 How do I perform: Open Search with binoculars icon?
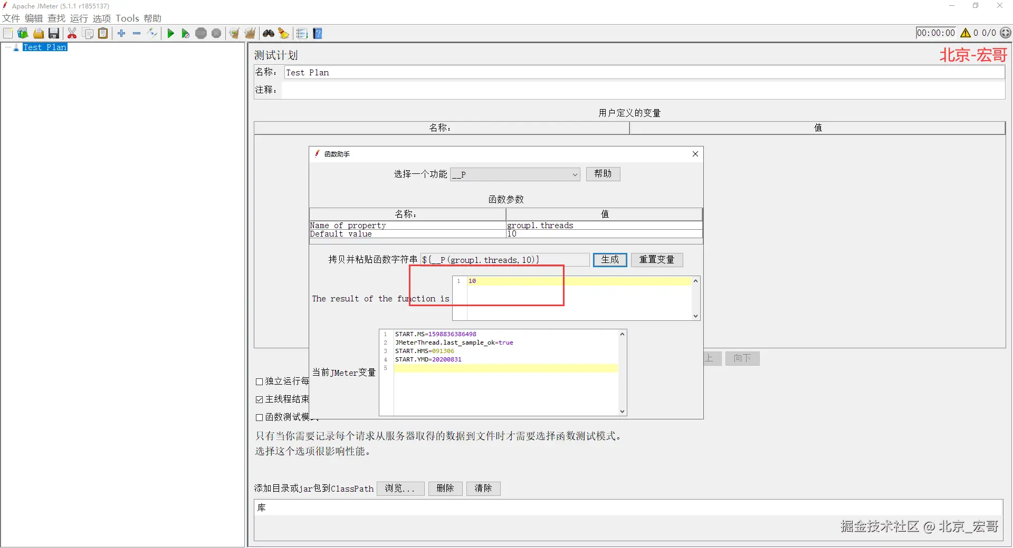pyautogui.click(x=269, y=33)
